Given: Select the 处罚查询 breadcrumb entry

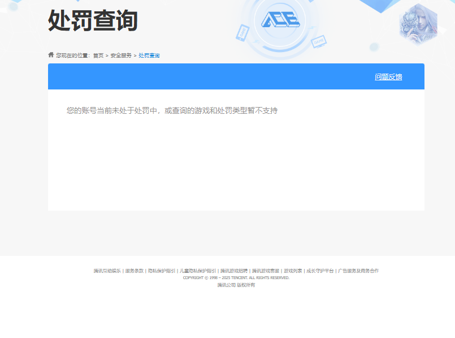Looking at the screenshot, I should [149, 55].
